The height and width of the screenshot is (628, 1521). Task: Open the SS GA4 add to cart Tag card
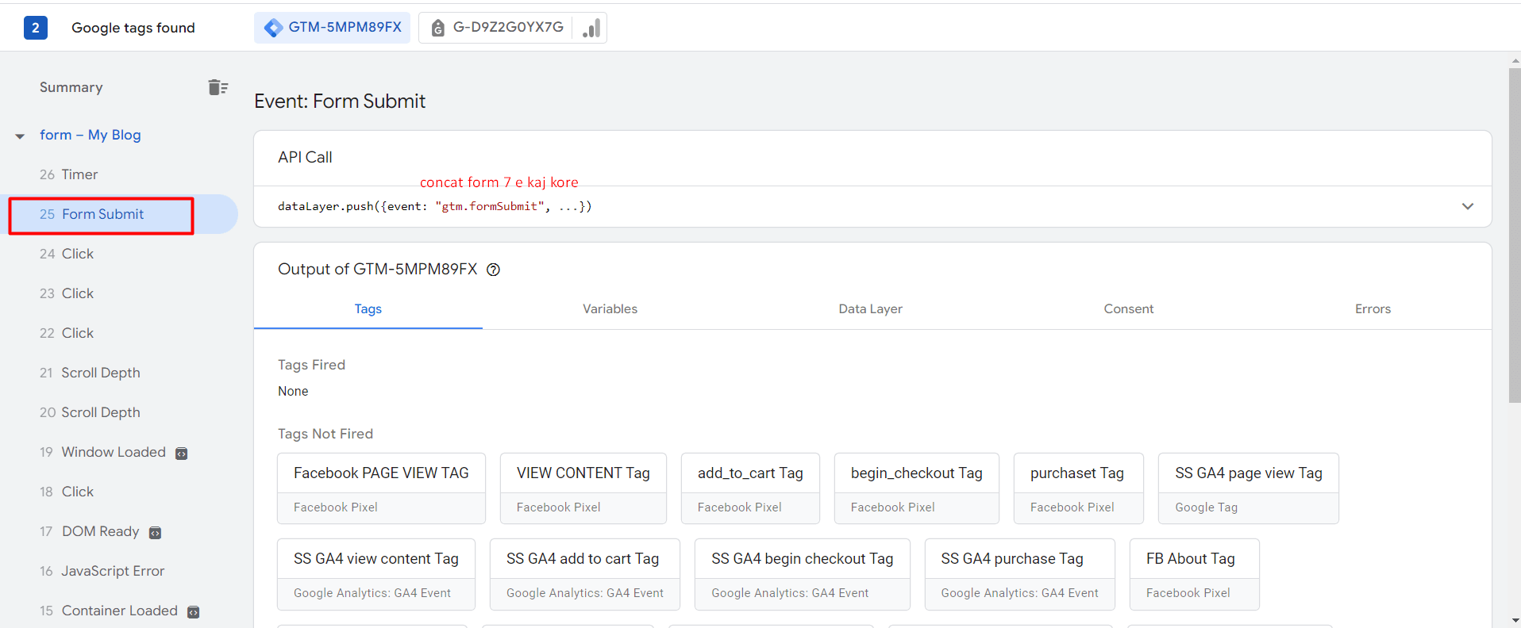click(585, 574)
